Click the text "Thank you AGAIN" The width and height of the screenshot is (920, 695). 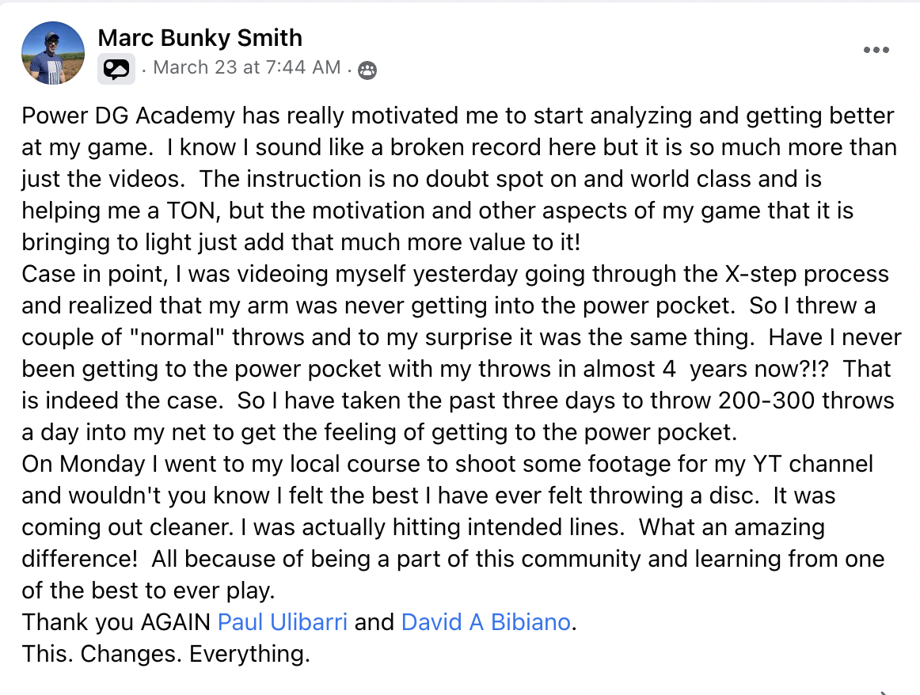116,622
